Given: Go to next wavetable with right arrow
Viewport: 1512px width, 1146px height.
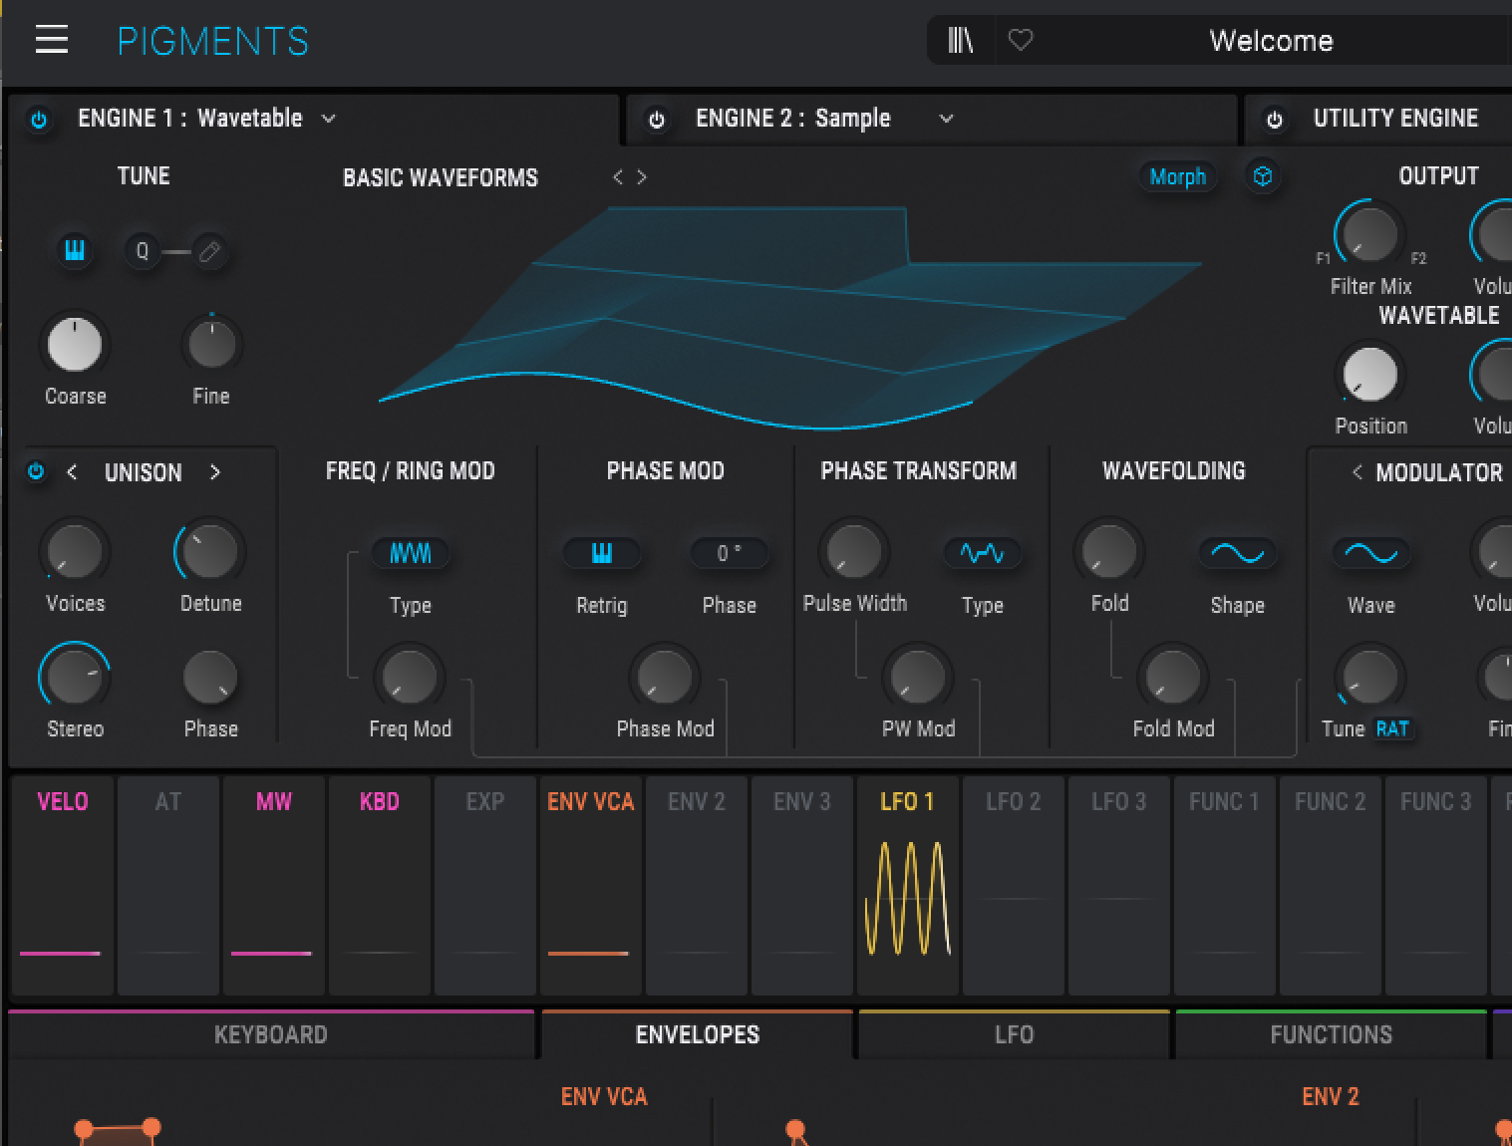Looking at the screenshot, I should (x=642, y=176).
